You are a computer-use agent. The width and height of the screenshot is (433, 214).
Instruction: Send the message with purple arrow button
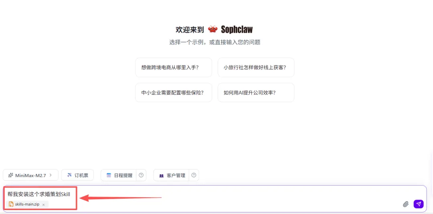tap(418, 204)
